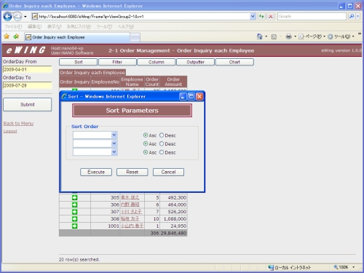Open the ツール(T) menu

104,27
